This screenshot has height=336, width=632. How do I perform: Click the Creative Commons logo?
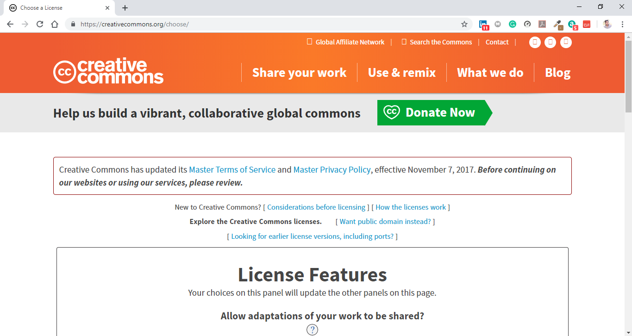(x=108, y=72)
